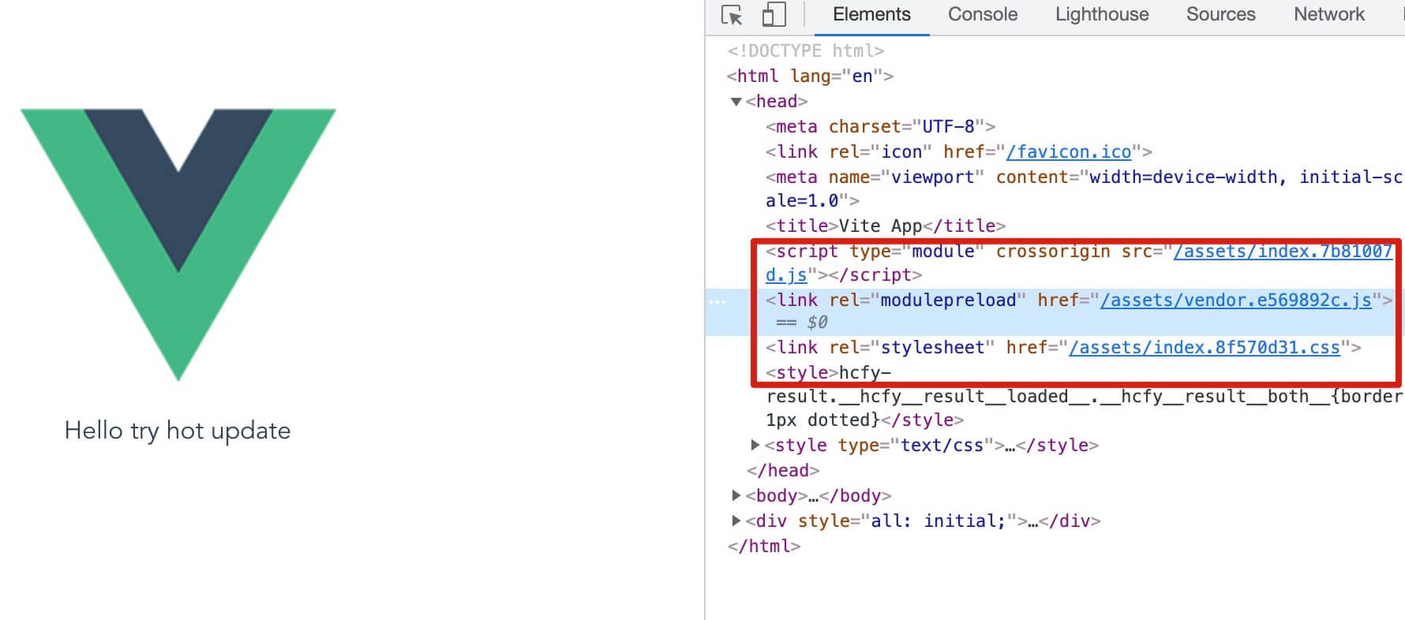This screenshot has width=1405, height=620.
Task: Switch to the Sources tab
Action: [x=1220, y=14]
